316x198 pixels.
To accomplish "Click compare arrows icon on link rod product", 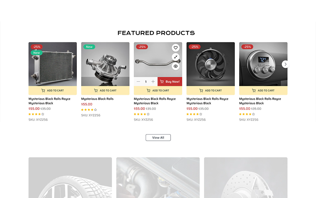I will pyautogui.click(x=175, y=57).
